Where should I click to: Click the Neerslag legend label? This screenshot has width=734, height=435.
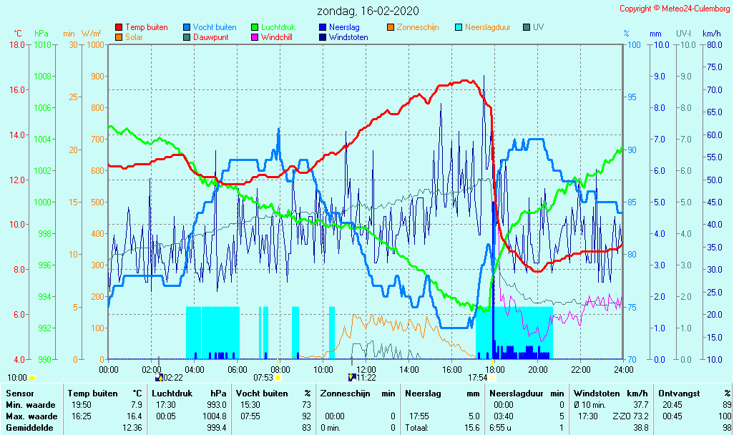pos(344,27)
